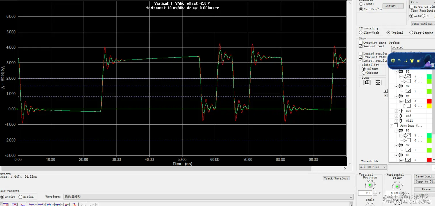Viewport: 435px width, 206px height.
Task: Select Auto time resolution radio
Action: (411, 16)
